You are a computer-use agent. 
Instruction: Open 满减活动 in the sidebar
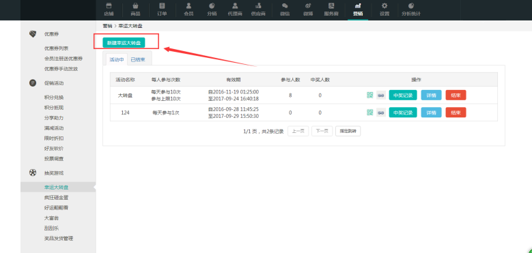(x=54, y=128)
